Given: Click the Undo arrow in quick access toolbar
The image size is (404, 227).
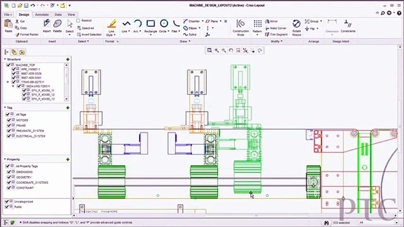Looking at the screenshot, I should pyautogui.click(x=33, y=5).
